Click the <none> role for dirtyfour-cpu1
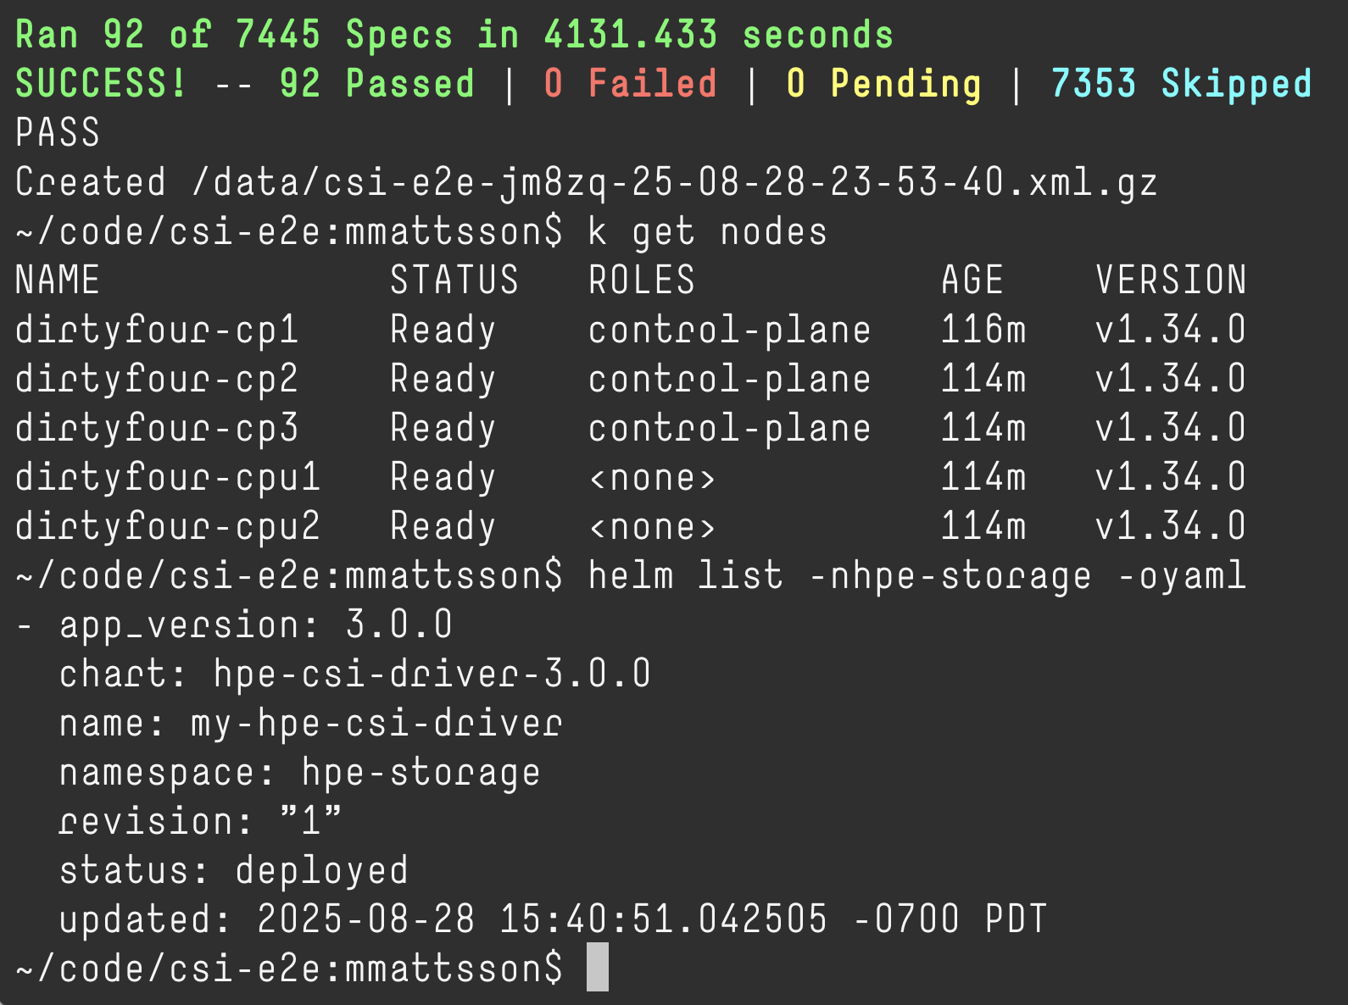Screen dimensions: 1348x1005 click(x=652, y=479)
